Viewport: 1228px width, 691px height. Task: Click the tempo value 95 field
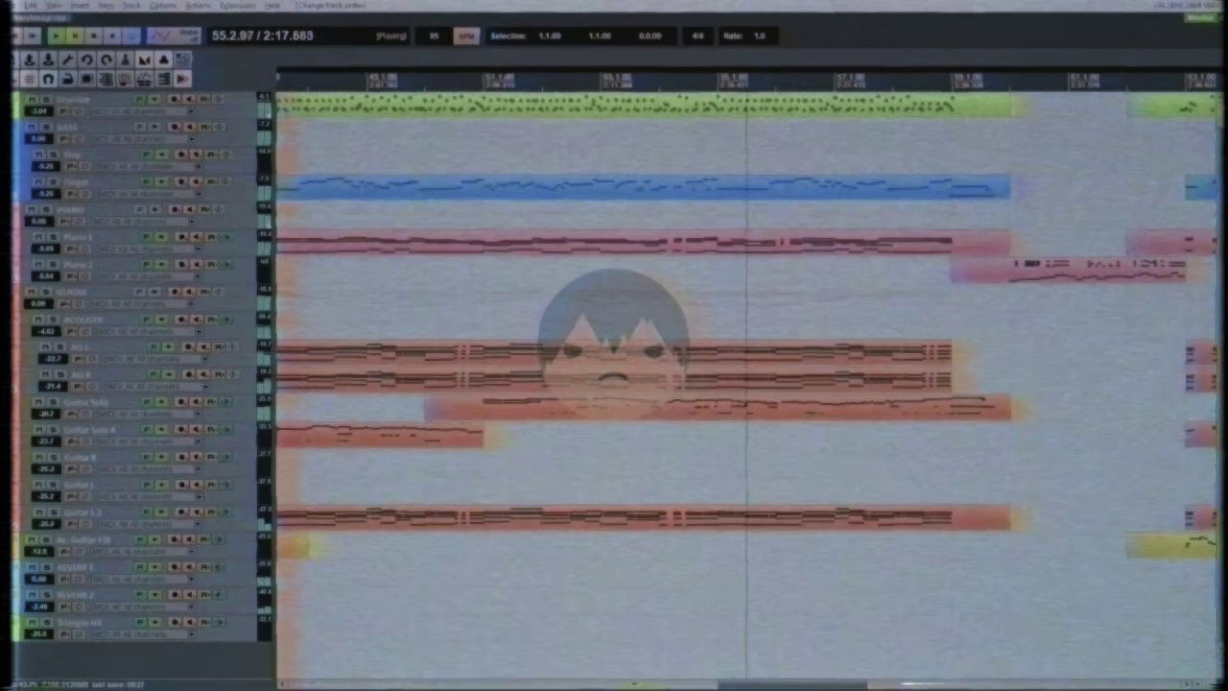pyautogui.click(x=434, y=36)
